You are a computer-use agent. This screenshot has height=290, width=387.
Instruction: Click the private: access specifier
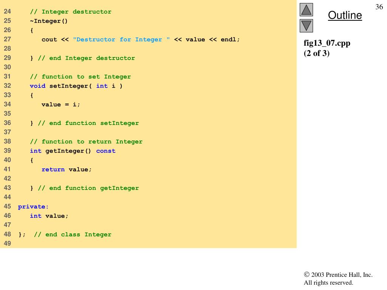33,207
